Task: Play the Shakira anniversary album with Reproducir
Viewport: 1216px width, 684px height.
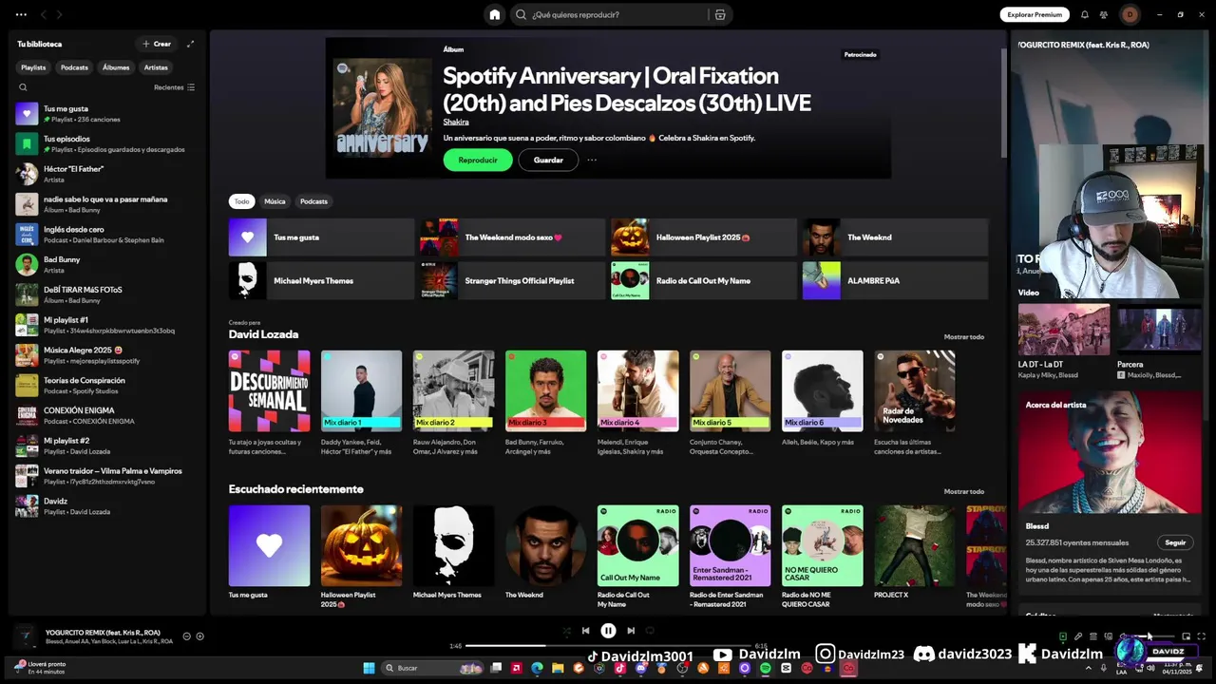Action: 478,160
